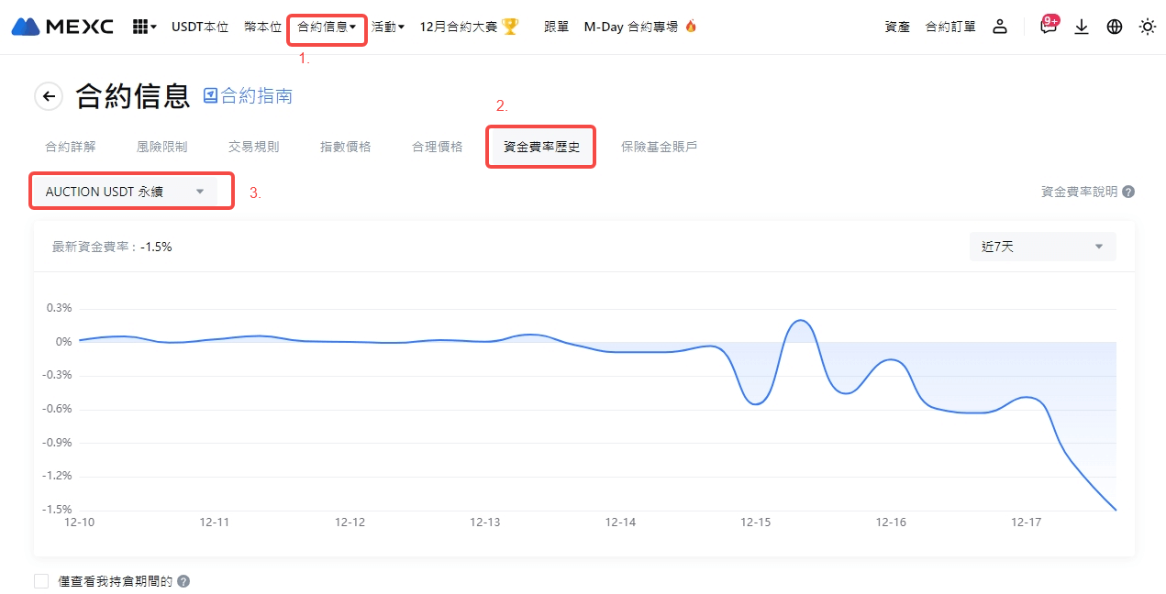Open the user profile icon
This screenshot has width=1166, height=594.
tap(1000, 27)
